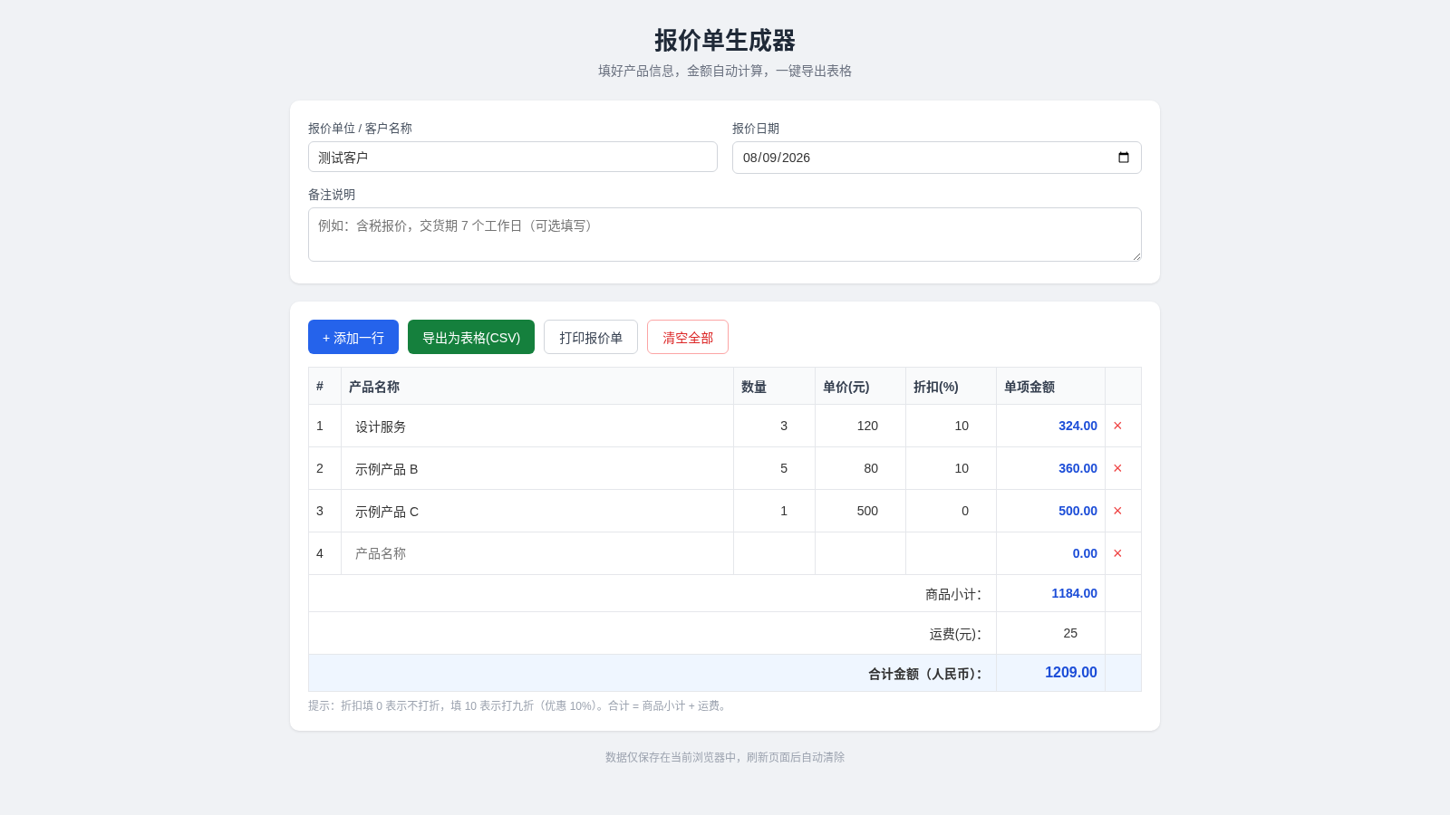Export the quote with 导出为表格(CSV)
Screen dimensions: 1450x815
471,337
